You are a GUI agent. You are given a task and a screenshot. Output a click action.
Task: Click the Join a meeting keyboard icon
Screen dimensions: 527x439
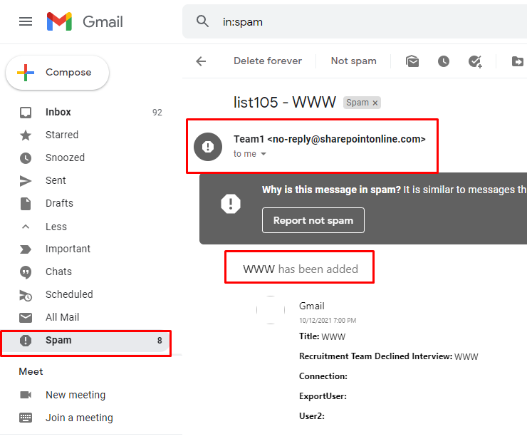tap(26, 418)
